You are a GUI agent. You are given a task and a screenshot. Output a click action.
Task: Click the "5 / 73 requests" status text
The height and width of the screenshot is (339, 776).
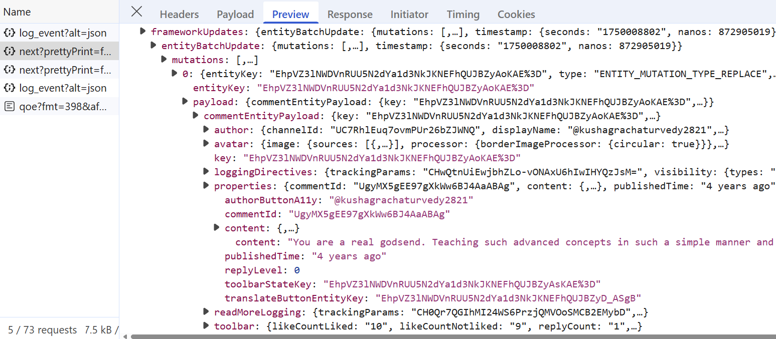(x=43, y=330)
